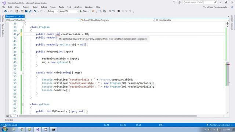Pin the Program.cs tab

tap(20, 16)
